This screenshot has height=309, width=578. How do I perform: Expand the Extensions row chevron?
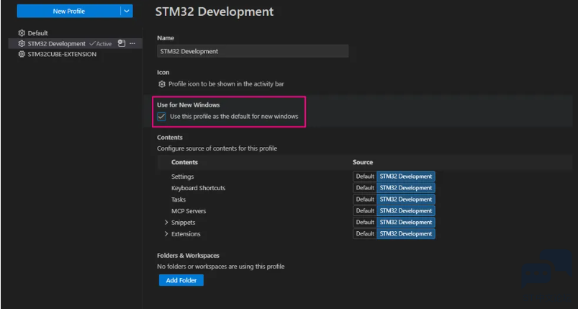pyautogui.click(x=166, y=234)
